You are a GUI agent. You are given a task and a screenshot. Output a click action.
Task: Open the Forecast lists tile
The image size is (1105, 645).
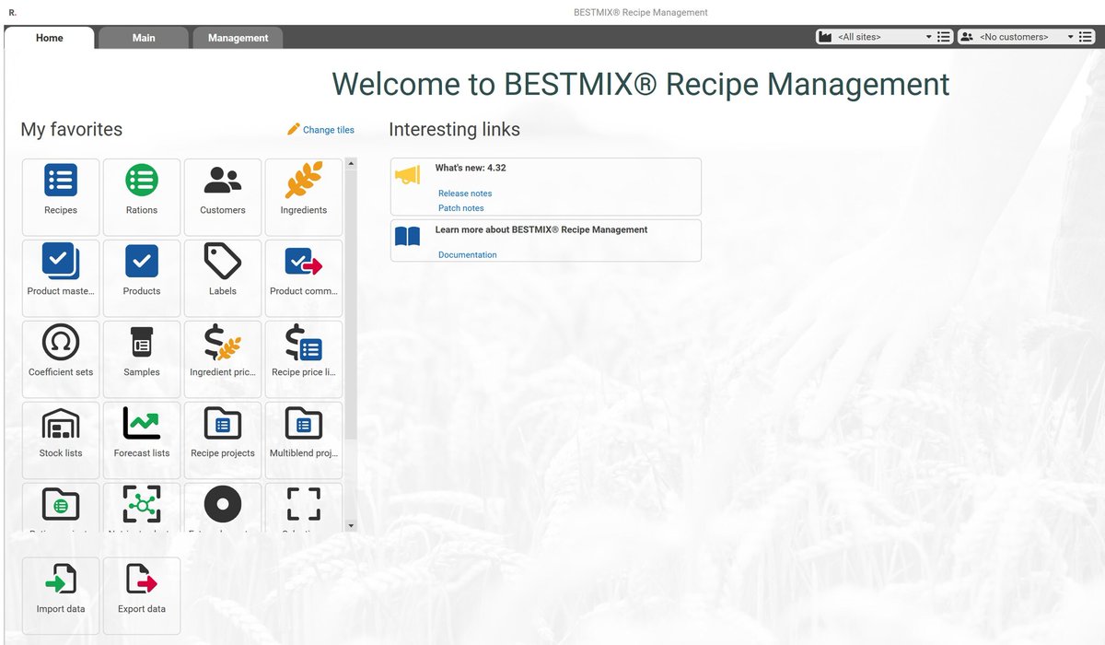click(142, 440)
